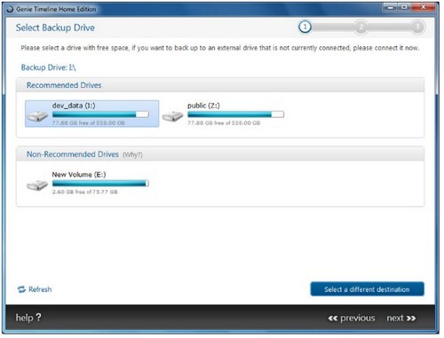Image resolution: width=444 pixels, height=338 pixels.
Task: Click the Refresh link
Action: (x=35, y=289)
